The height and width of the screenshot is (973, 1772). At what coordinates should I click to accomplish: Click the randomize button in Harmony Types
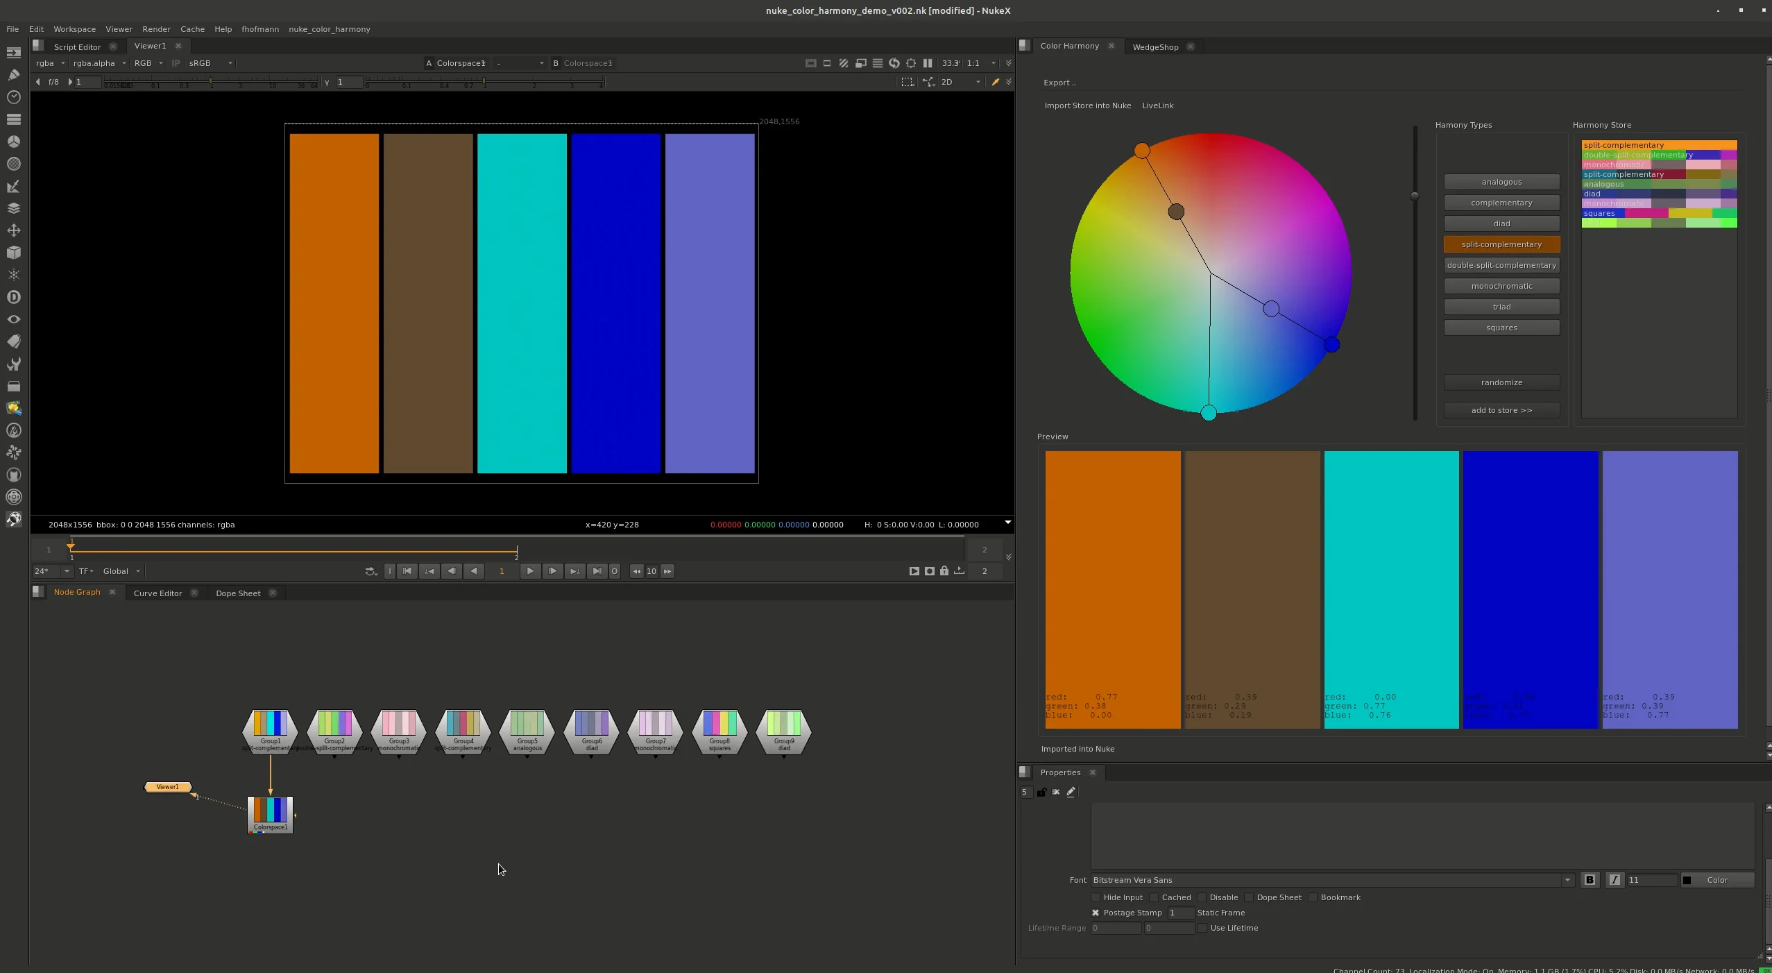coord(1501,382)
